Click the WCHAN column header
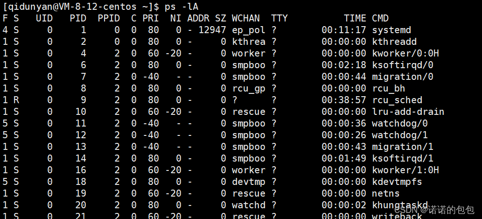482x219 pixels. tap(245, 18)
